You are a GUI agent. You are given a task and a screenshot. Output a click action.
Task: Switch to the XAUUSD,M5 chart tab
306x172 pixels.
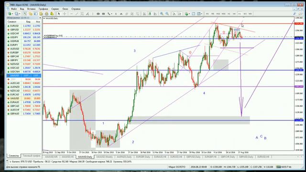coord(51,157)
